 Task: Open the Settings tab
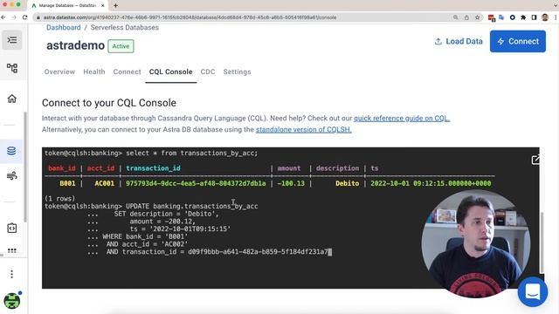237,72
